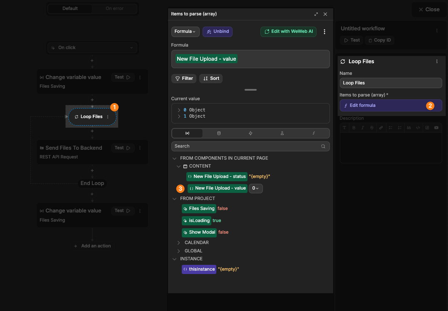Click the search magnifier icon
Screen dimensions: 448x311
[x=323, y=146]
